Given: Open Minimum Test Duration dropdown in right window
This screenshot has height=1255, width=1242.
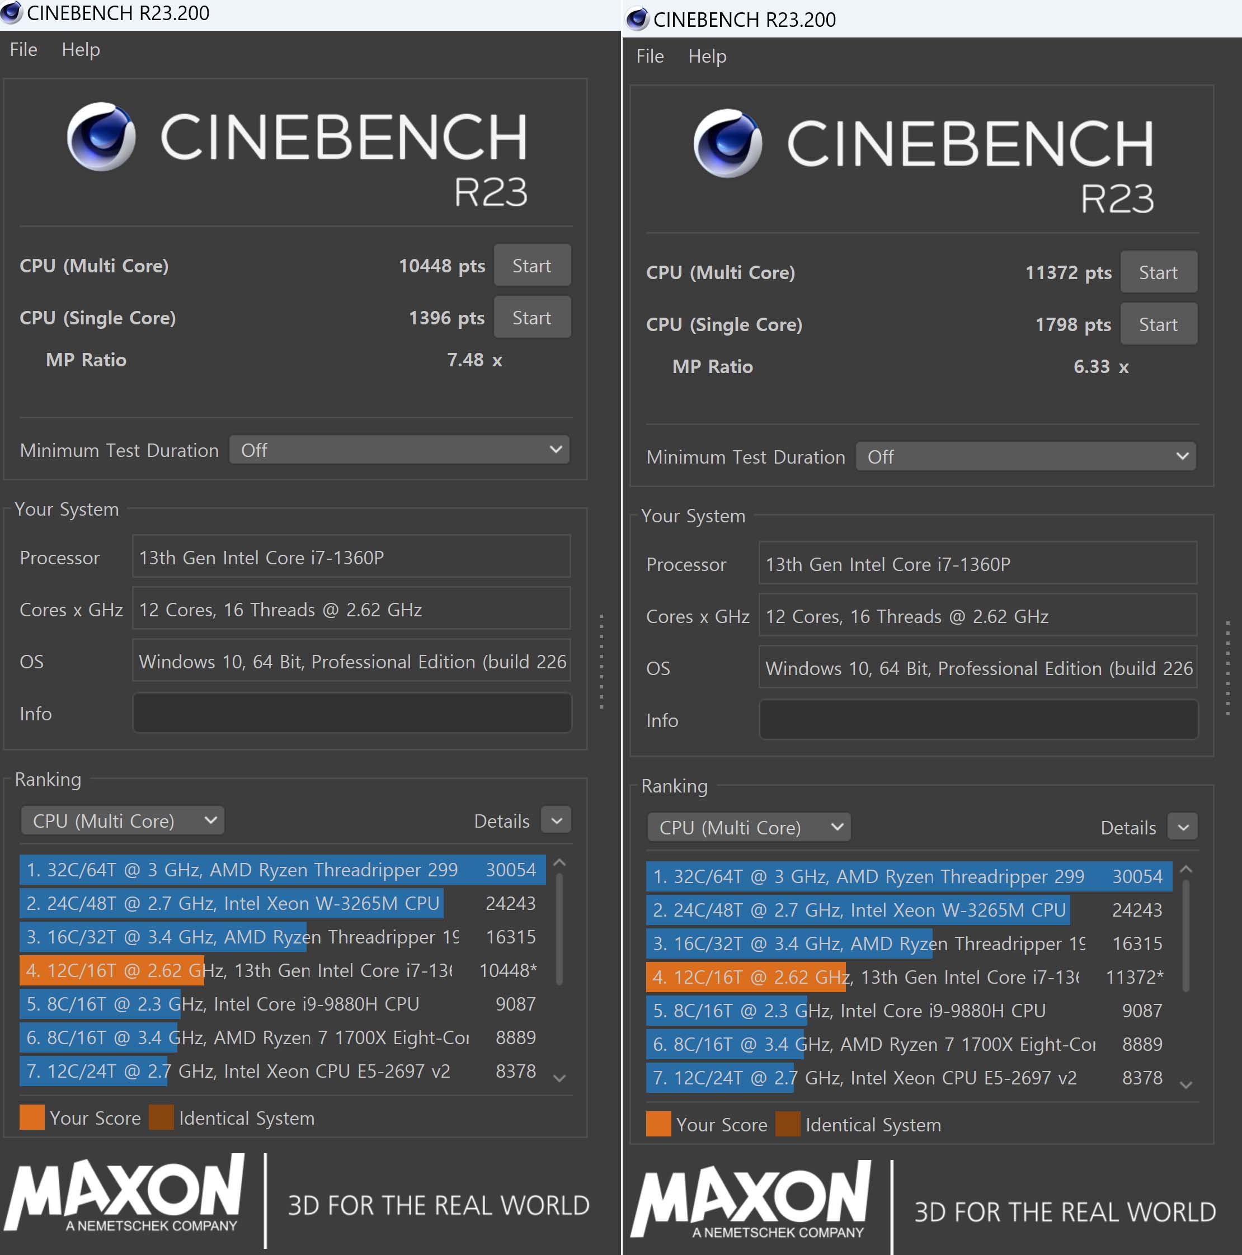Looking at the screenshot, I should [1025, 456].
